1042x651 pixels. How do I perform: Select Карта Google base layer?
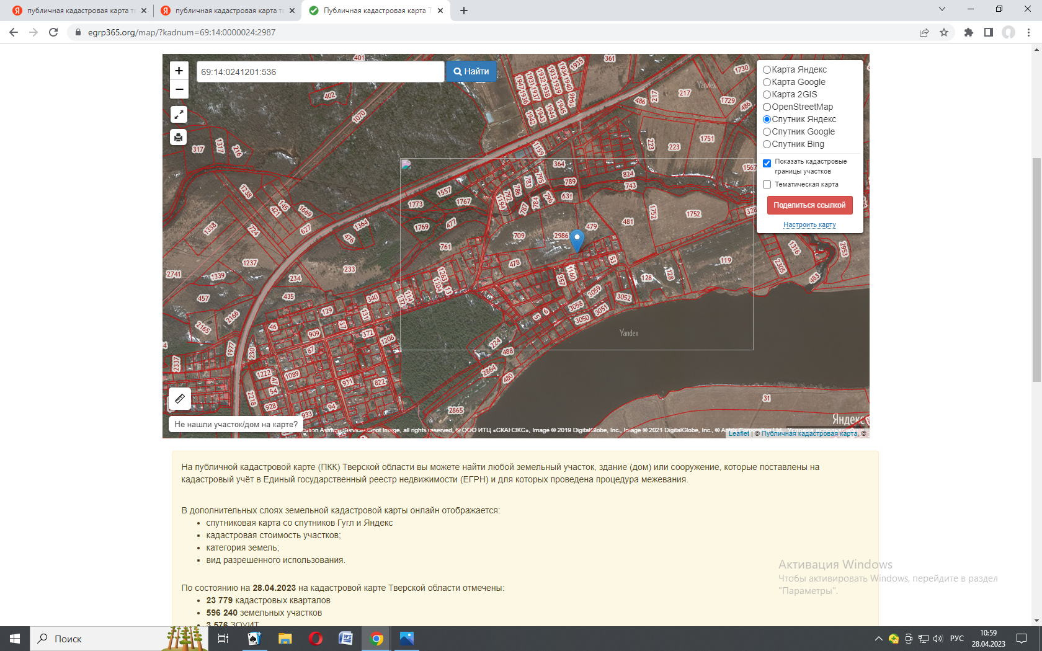pos(767,82)
